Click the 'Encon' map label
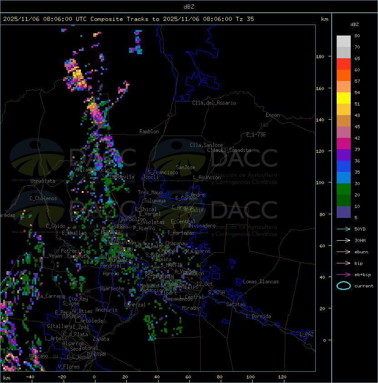This screenshot has width=378, height=383. coord(273,115)
